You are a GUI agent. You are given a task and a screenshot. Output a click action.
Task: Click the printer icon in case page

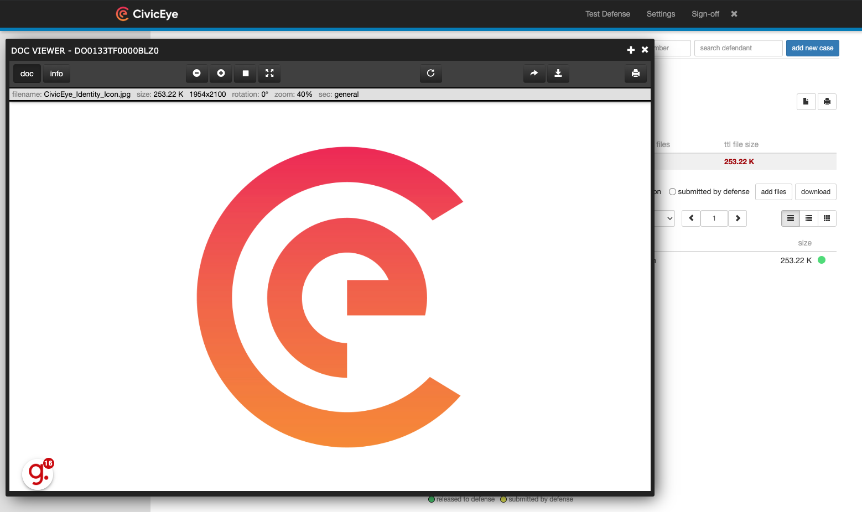[827, 102]
